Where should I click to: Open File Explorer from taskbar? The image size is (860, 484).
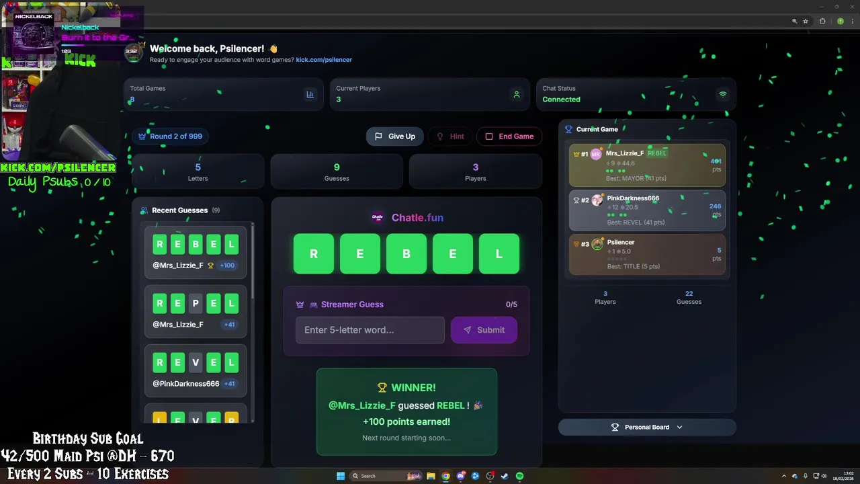(431, 476)
